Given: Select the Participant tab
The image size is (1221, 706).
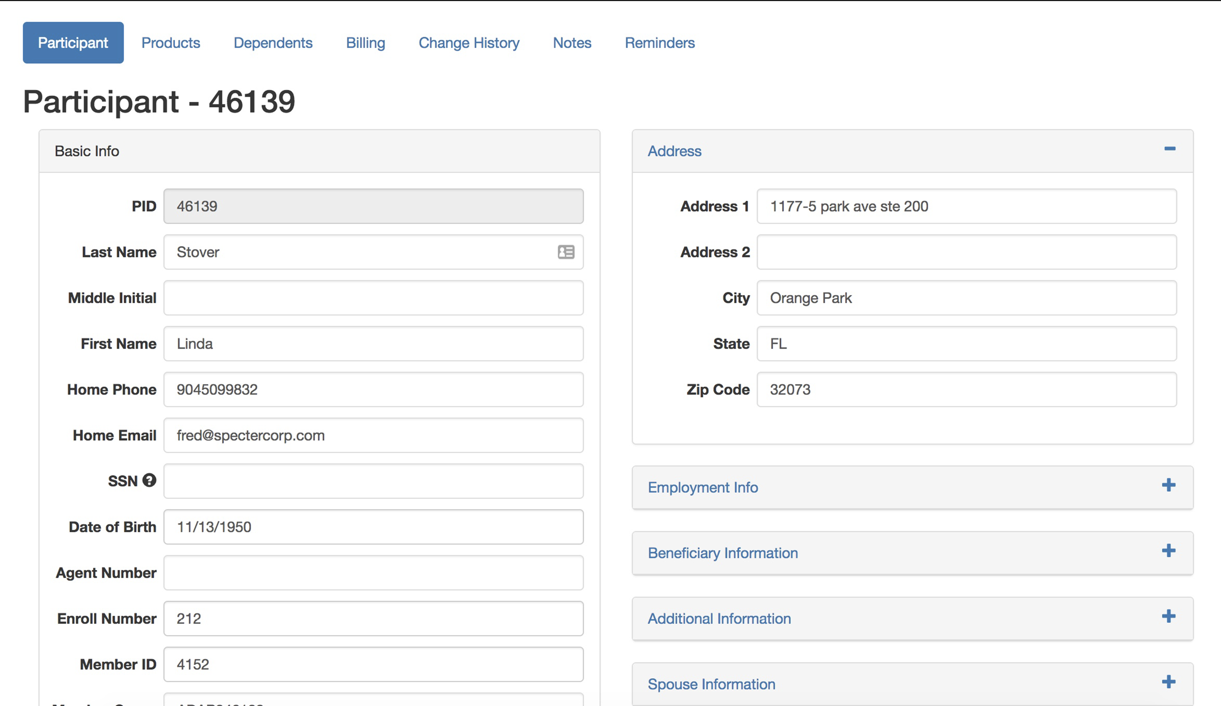Looking at the screenshot, I should pyautogui.click(x=73, y=43).
